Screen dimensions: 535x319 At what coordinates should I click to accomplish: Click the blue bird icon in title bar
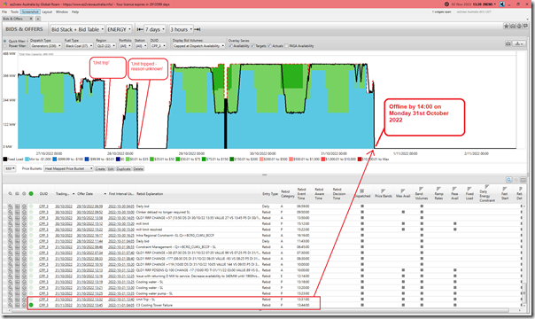[x=502, y=4]
